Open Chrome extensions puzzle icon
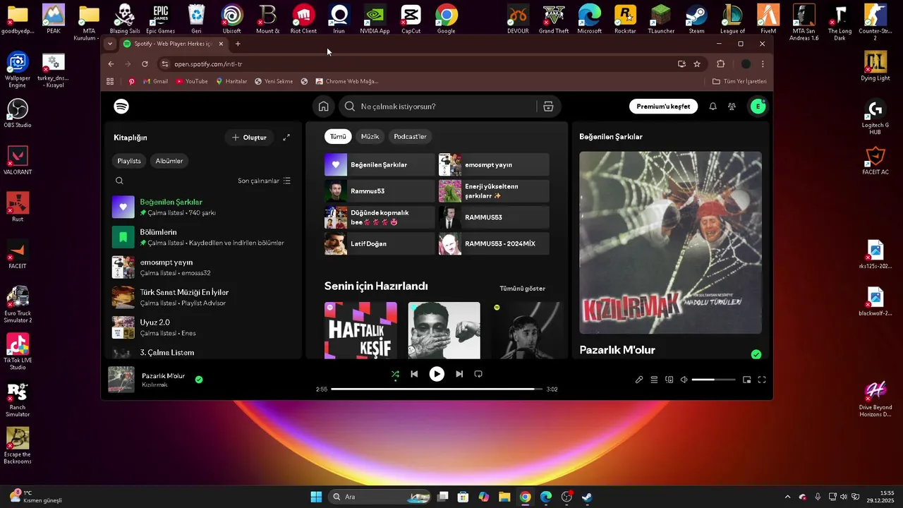 [720, 64]
